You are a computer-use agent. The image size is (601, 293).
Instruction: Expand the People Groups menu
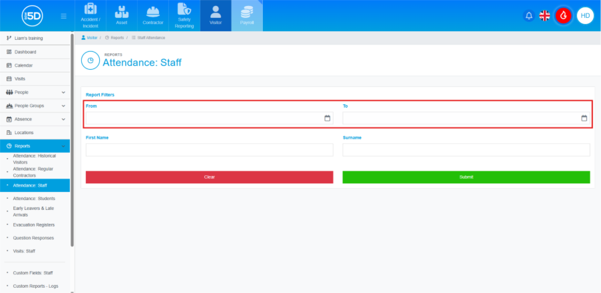(35, 106)
